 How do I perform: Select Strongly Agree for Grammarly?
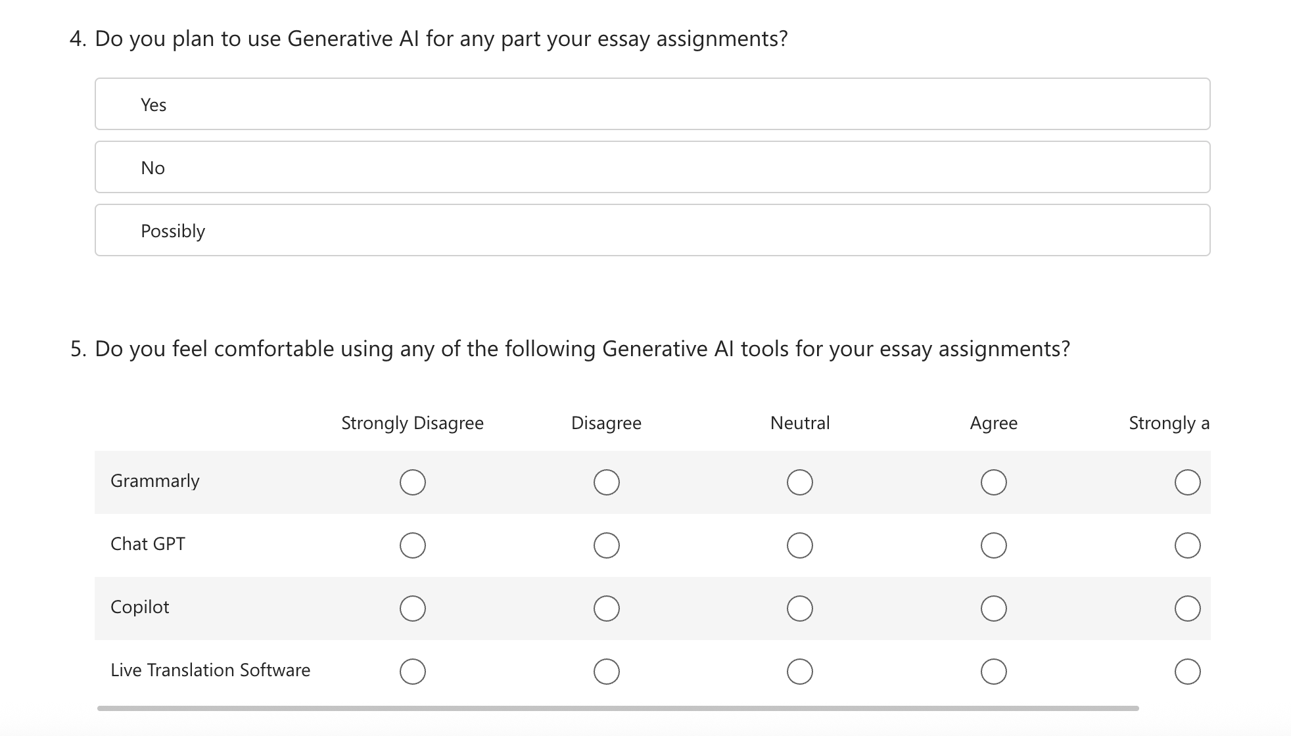(x=1187, y=482)
